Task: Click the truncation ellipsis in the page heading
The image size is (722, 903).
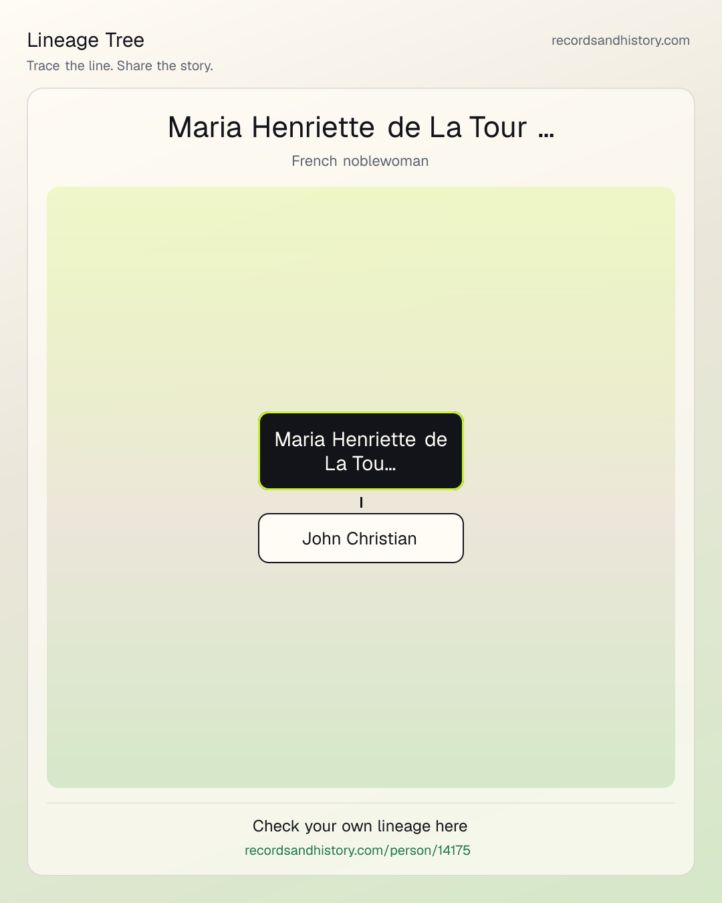Action: 546,132
